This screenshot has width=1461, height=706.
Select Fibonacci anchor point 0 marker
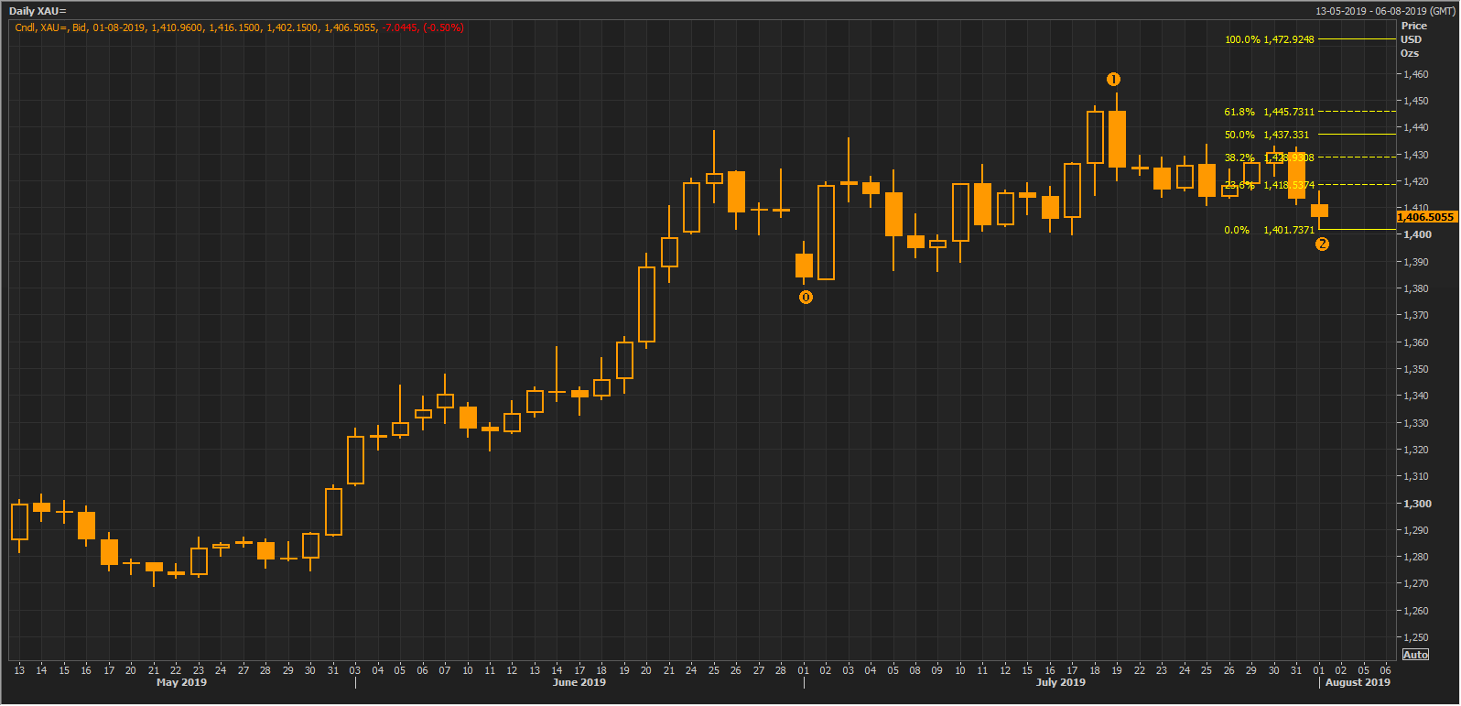point(806,298)
